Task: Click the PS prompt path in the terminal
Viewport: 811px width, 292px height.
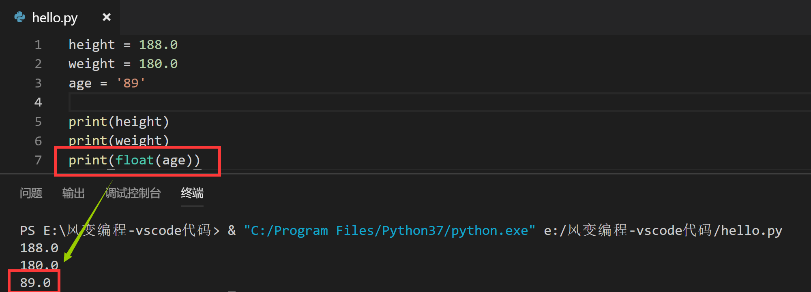Action: [120, 230]
